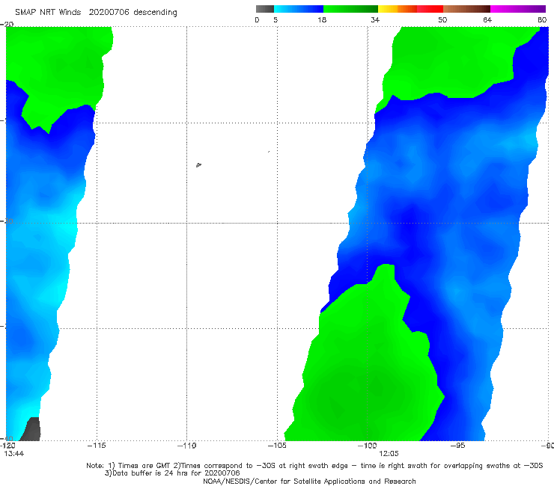Click the red color bar segment before 50
The image size is (554, 486).
[x=430, y=9]
